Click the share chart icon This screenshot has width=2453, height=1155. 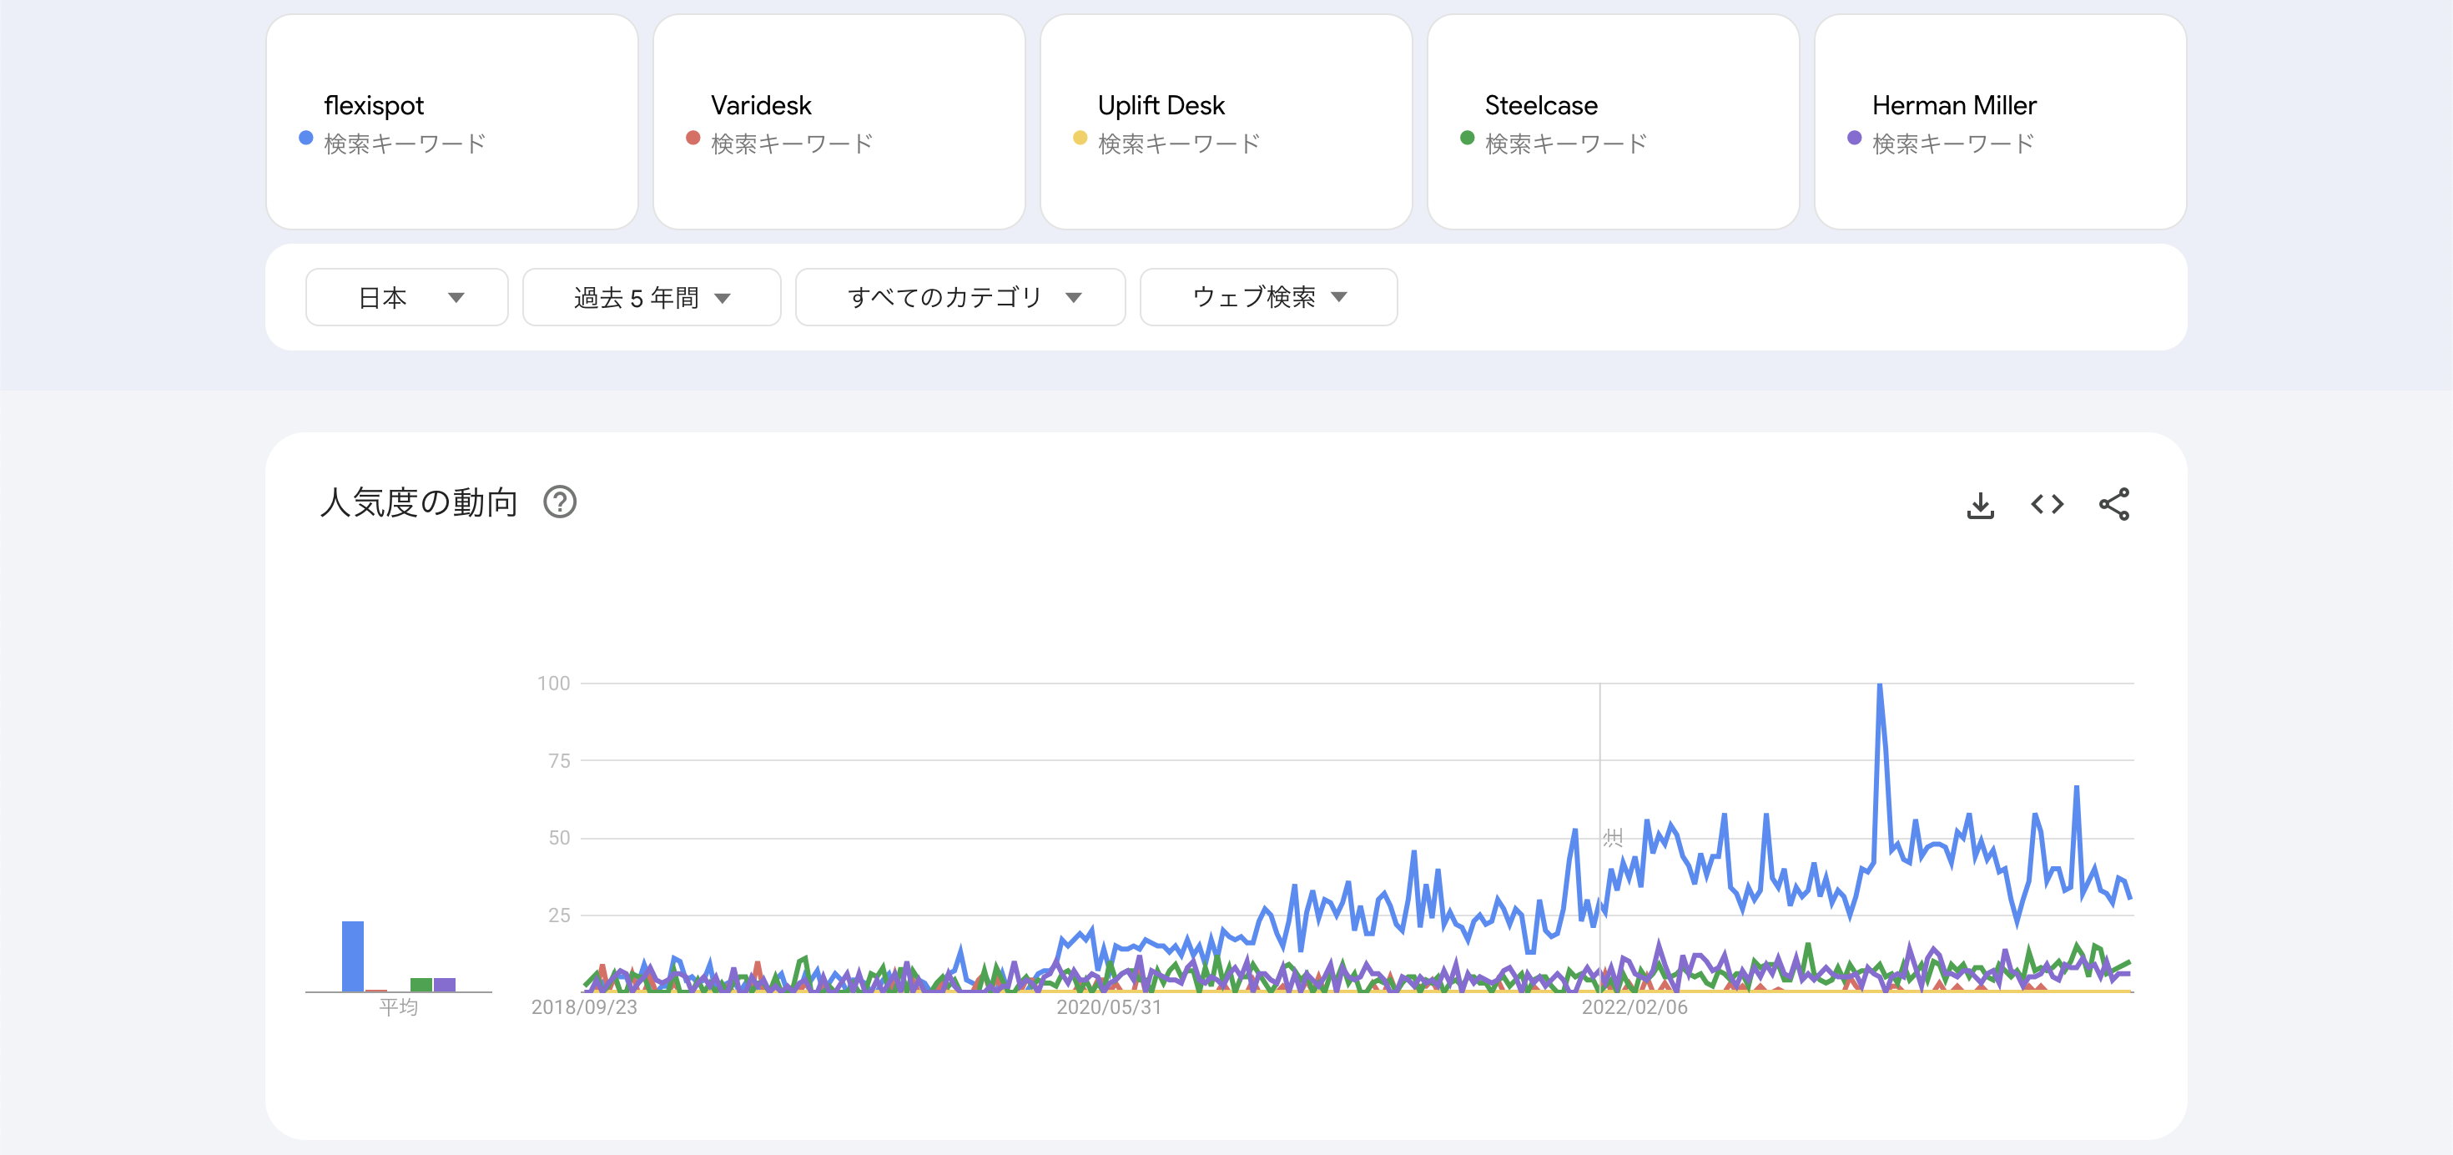pos(2113,505)
